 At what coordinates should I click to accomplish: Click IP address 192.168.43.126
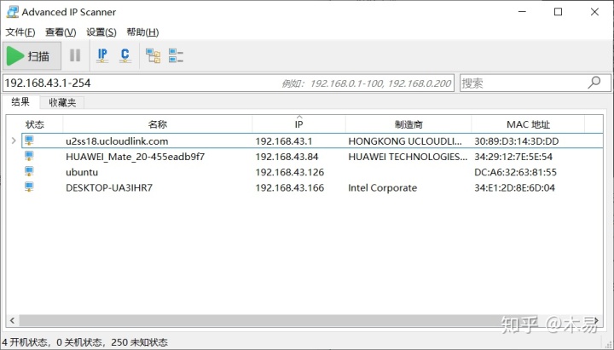pos(290,173)
